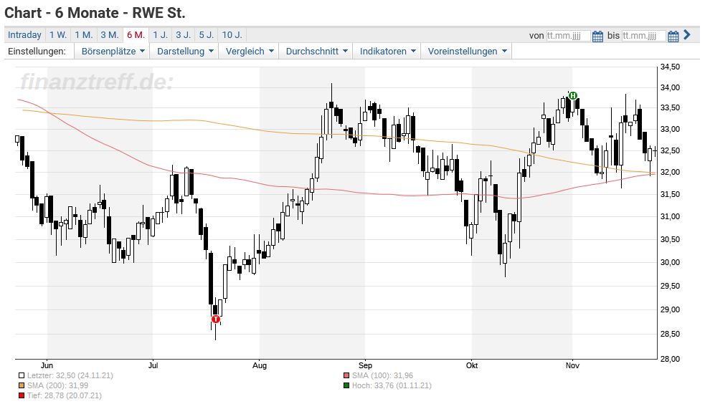Click the white Letzter legend swatch
This screenshot has width=705, height=404.
click(x=22, y=376)
